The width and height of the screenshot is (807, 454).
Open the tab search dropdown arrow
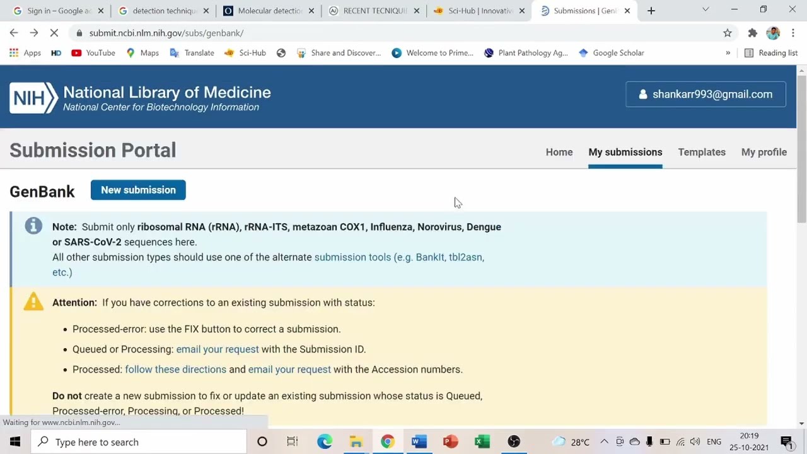point(705,9)
